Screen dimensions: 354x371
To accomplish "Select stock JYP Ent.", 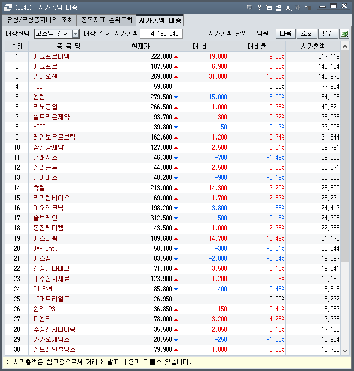I will (45, 249).
